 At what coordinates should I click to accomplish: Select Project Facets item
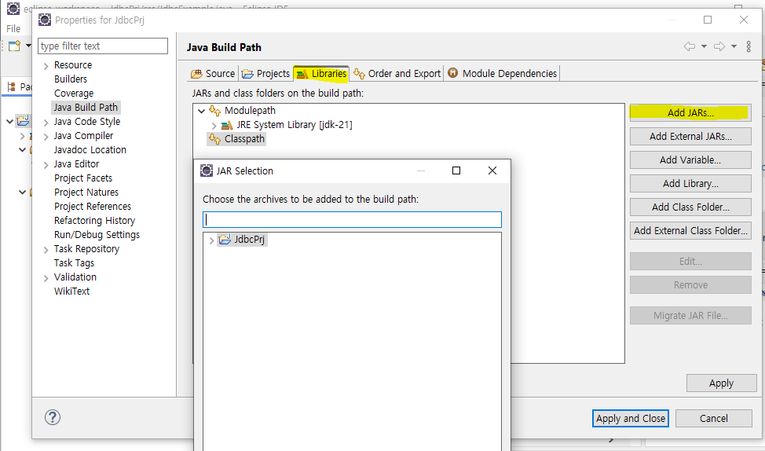coord(83,178)
